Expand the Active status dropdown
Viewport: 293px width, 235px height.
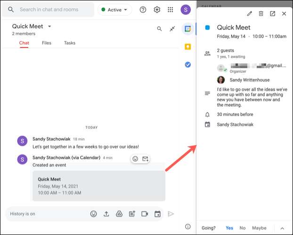(x=114, y=9)
